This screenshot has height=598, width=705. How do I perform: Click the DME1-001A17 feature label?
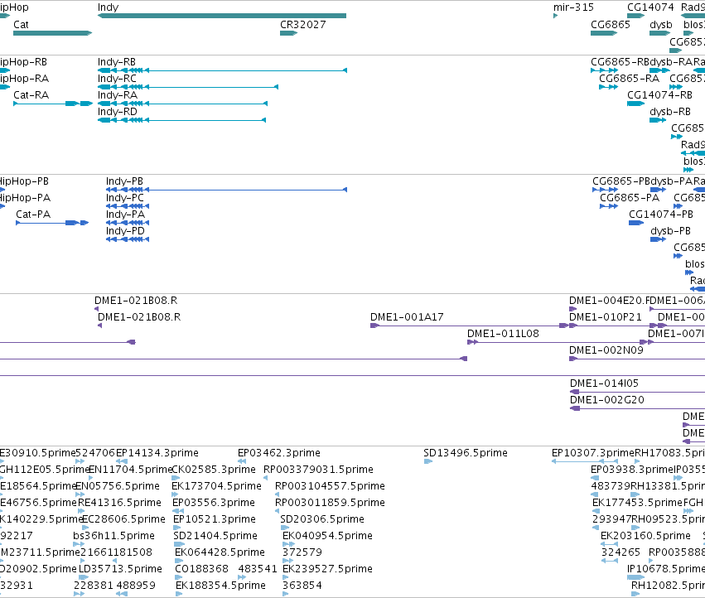click(x=407, y=317)
